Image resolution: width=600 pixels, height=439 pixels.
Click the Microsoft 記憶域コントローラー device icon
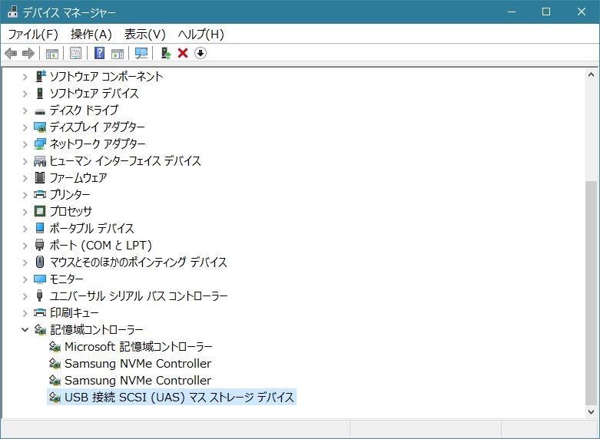pyautogui.click(x=55, y=346)
